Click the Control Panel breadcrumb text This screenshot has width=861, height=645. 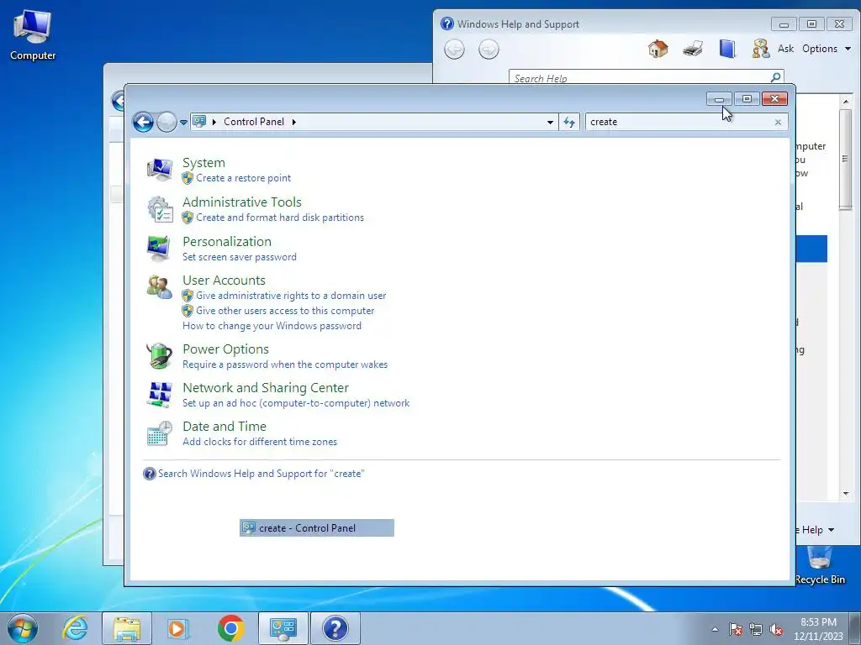coord(254,122)
